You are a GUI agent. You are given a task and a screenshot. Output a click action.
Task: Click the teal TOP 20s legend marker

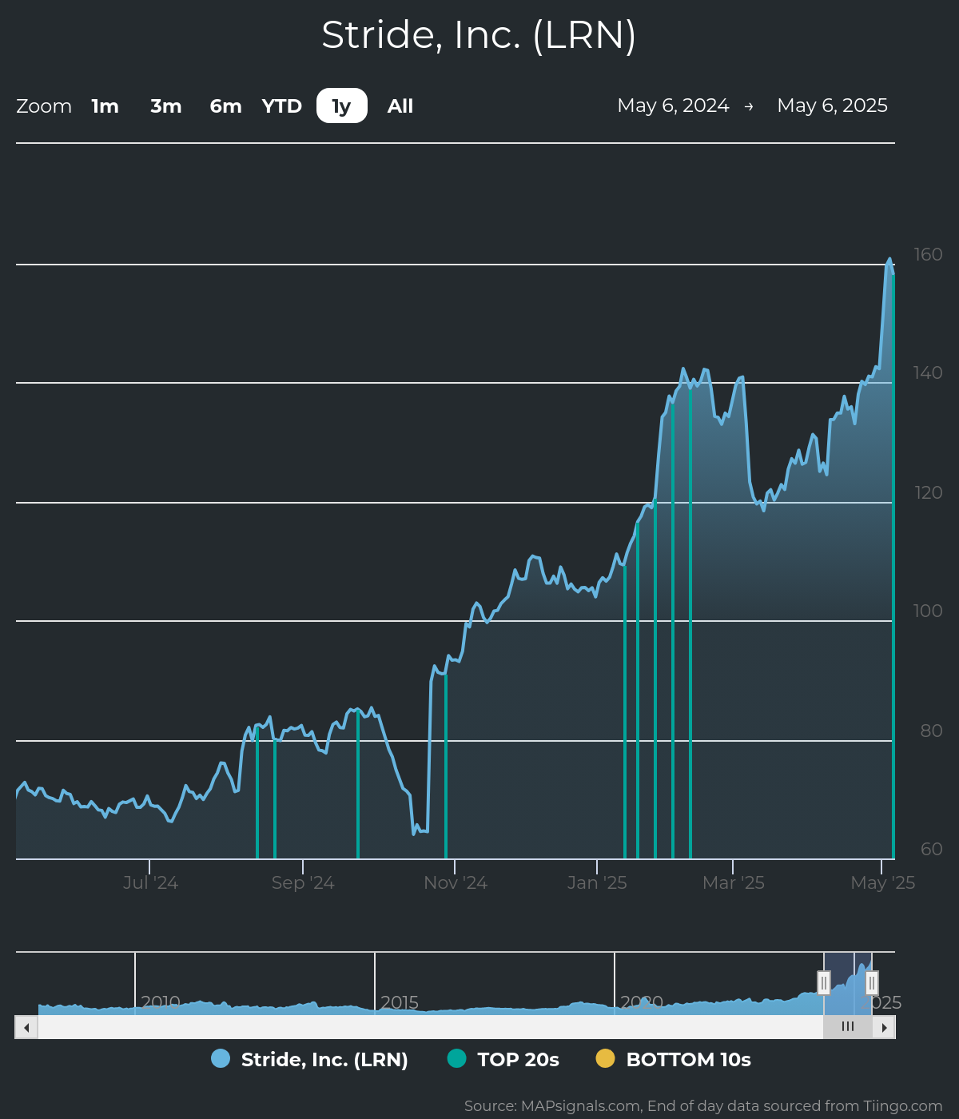(456, 1058)
